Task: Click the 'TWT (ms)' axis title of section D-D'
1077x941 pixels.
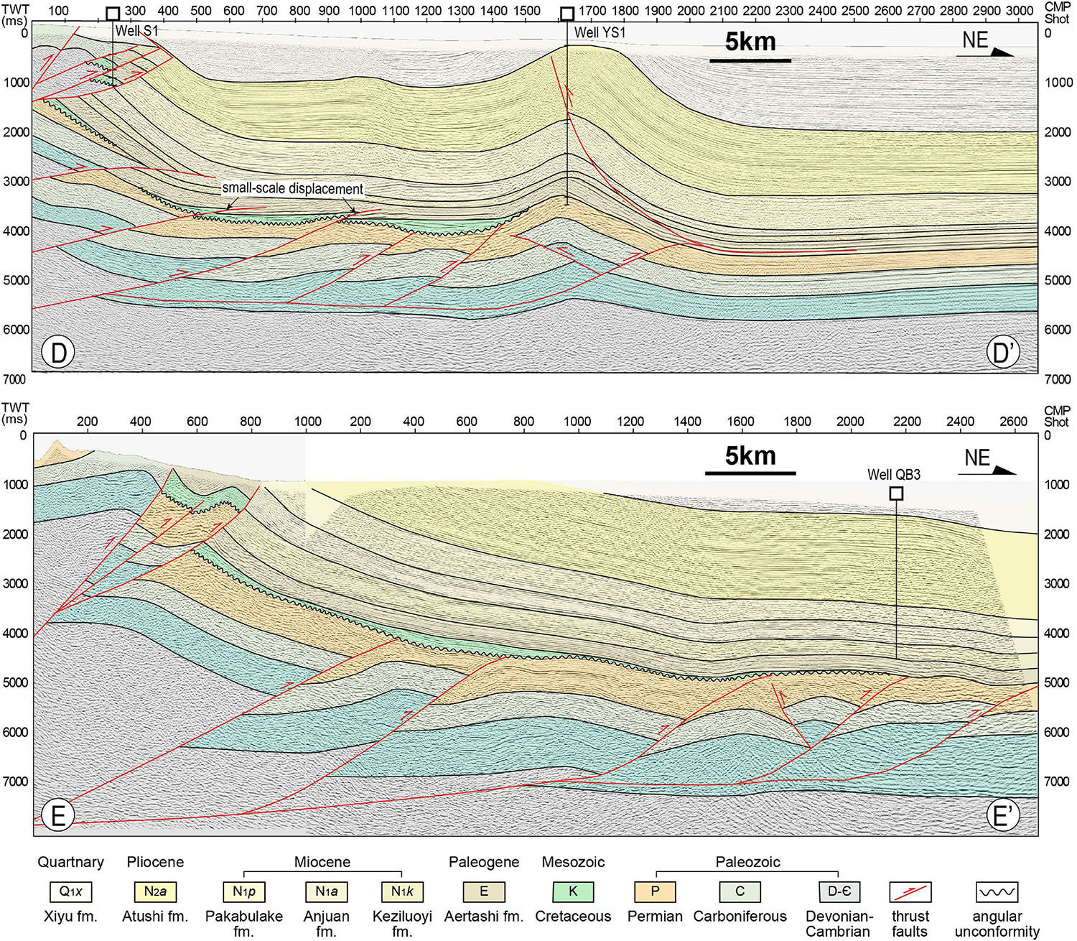Action: (15, 15)
